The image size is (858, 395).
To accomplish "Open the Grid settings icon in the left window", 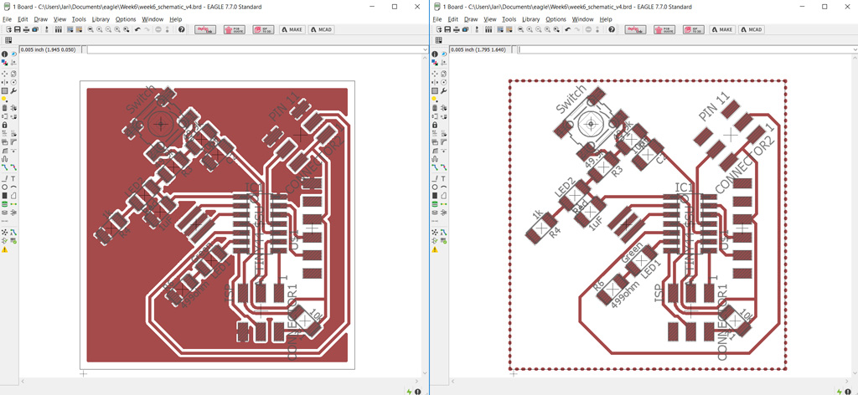I will 8,40.
